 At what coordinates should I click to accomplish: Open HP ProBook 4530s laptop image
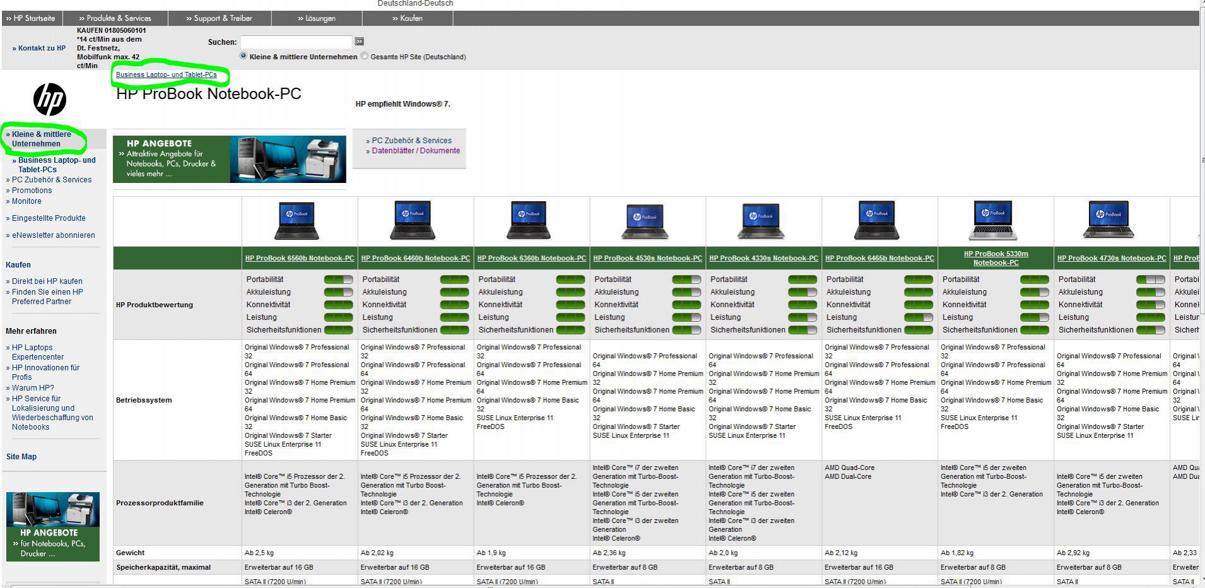[645, 221]
